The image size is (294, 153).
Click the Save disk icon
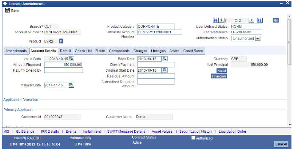point(7,11)
